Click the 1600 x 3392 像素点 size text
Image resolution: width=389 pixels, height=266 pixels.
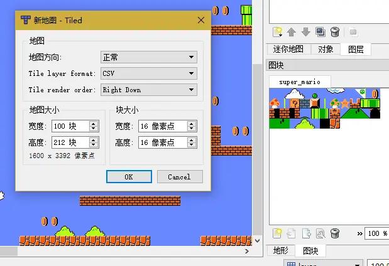(x=62, y=156)
